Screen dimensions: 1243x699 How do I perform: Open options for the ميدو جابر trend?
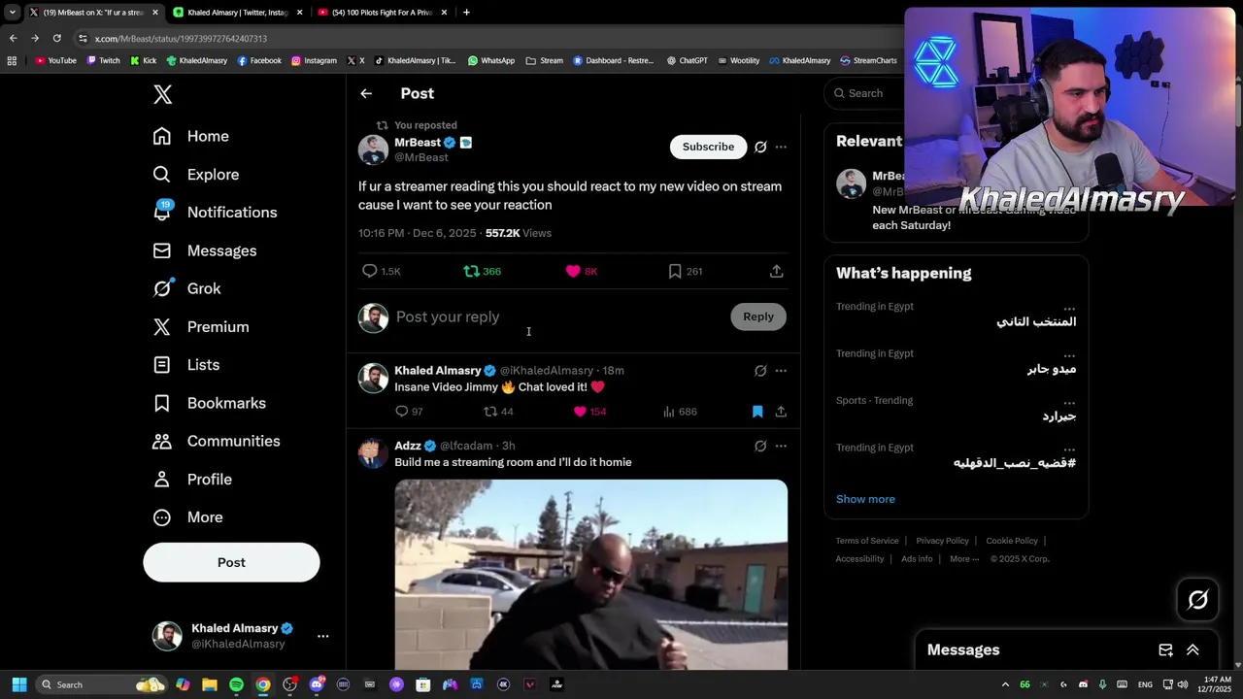click(x=1069, y=354)
